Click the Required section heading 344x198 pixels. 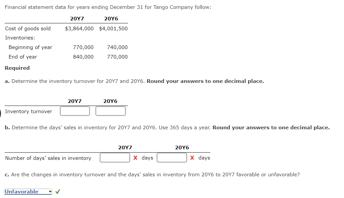coord(17,68)
